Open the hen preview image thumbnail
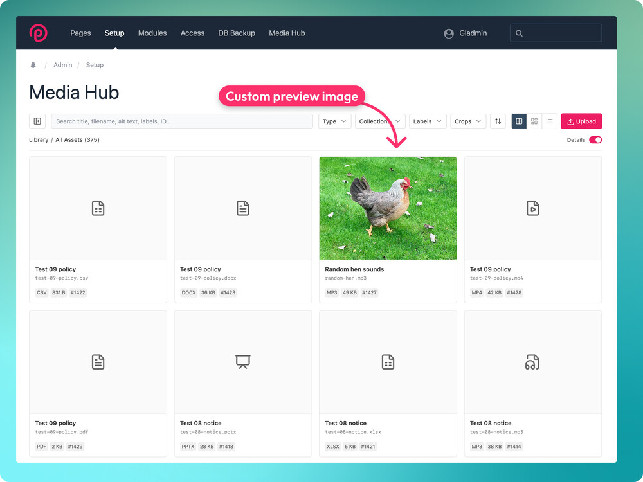The height and width of the screenshot is (482, 643). pyautogui.click(x=388, y=208)
